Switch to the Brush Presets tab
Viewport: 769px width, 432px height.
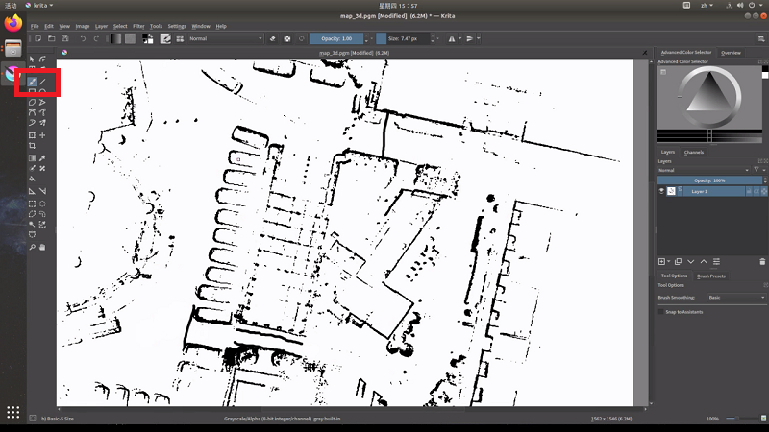click(x=711, y=276)
